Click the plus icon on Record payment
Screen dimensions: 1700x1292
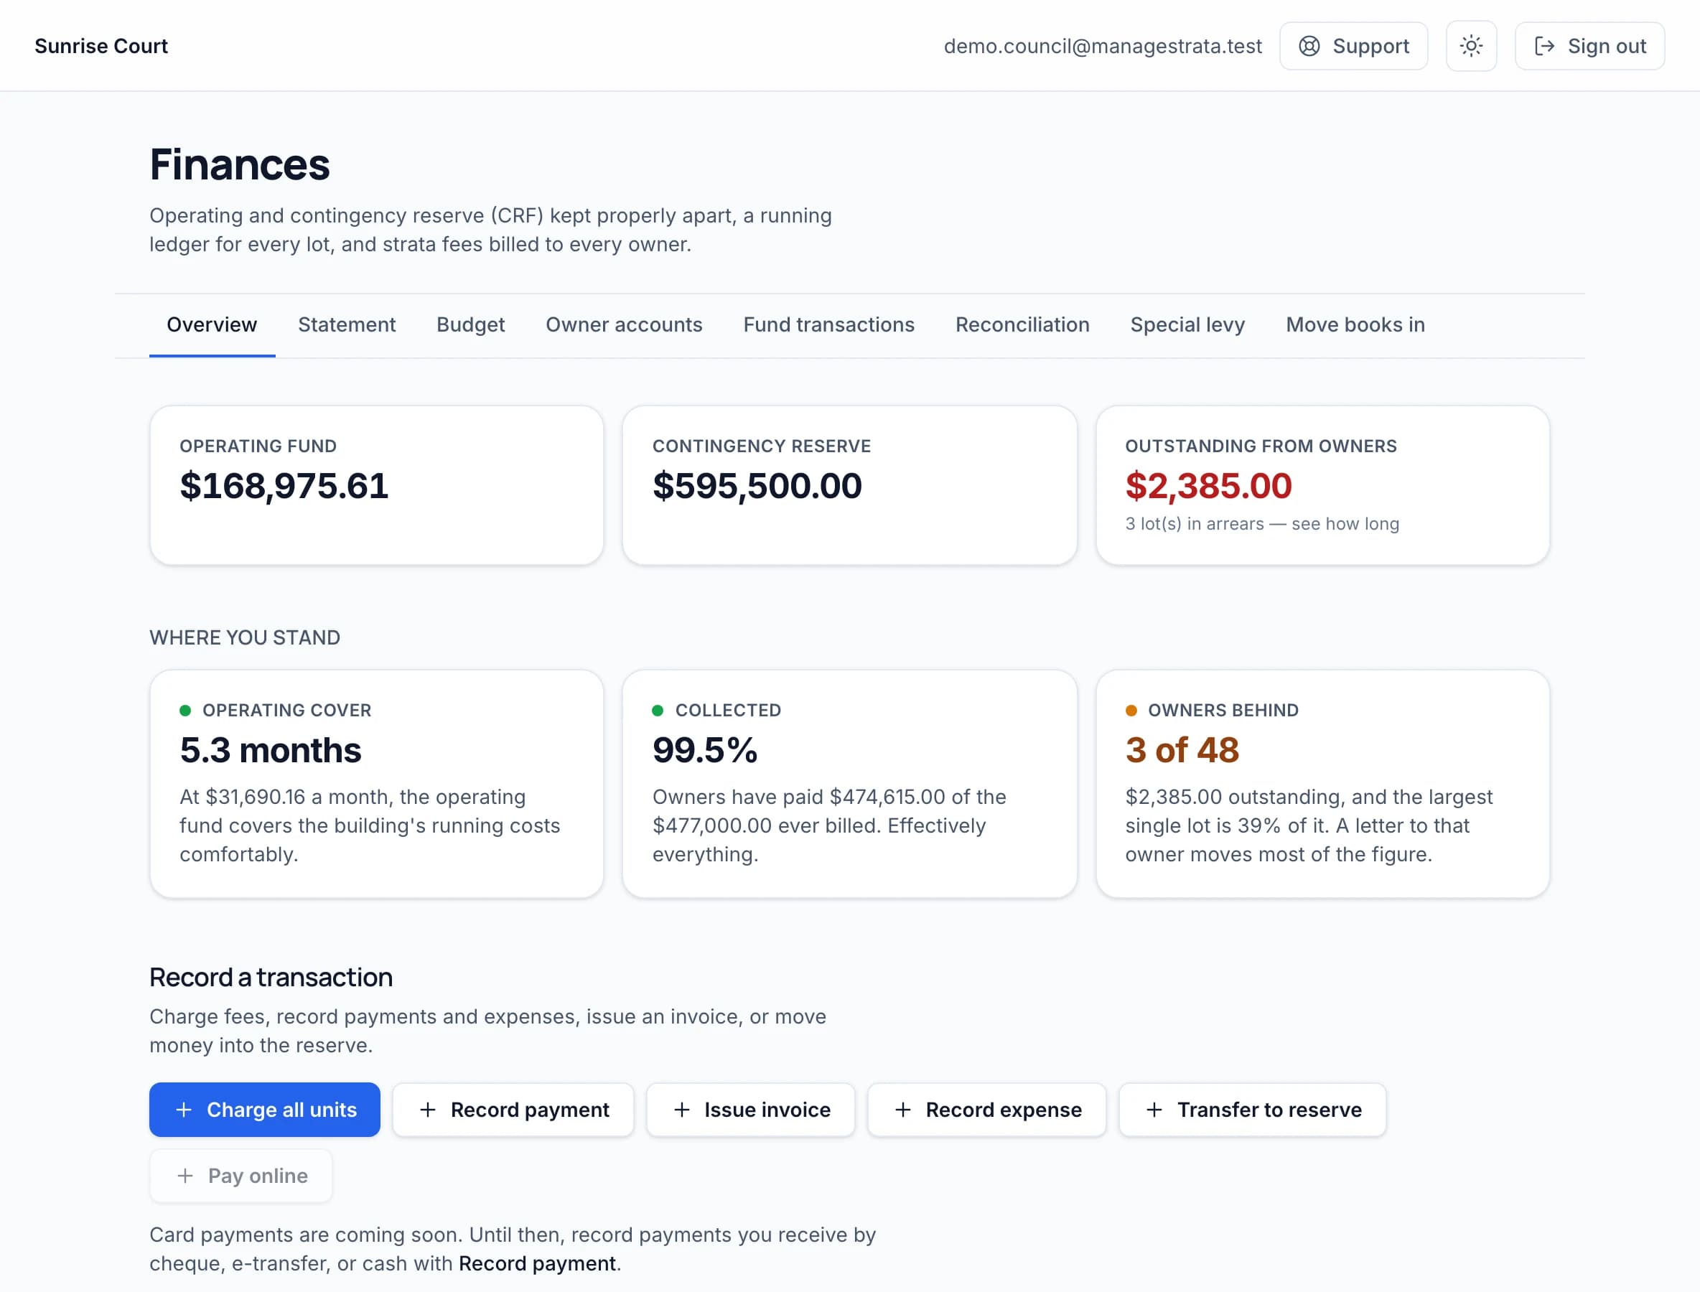428,1110
